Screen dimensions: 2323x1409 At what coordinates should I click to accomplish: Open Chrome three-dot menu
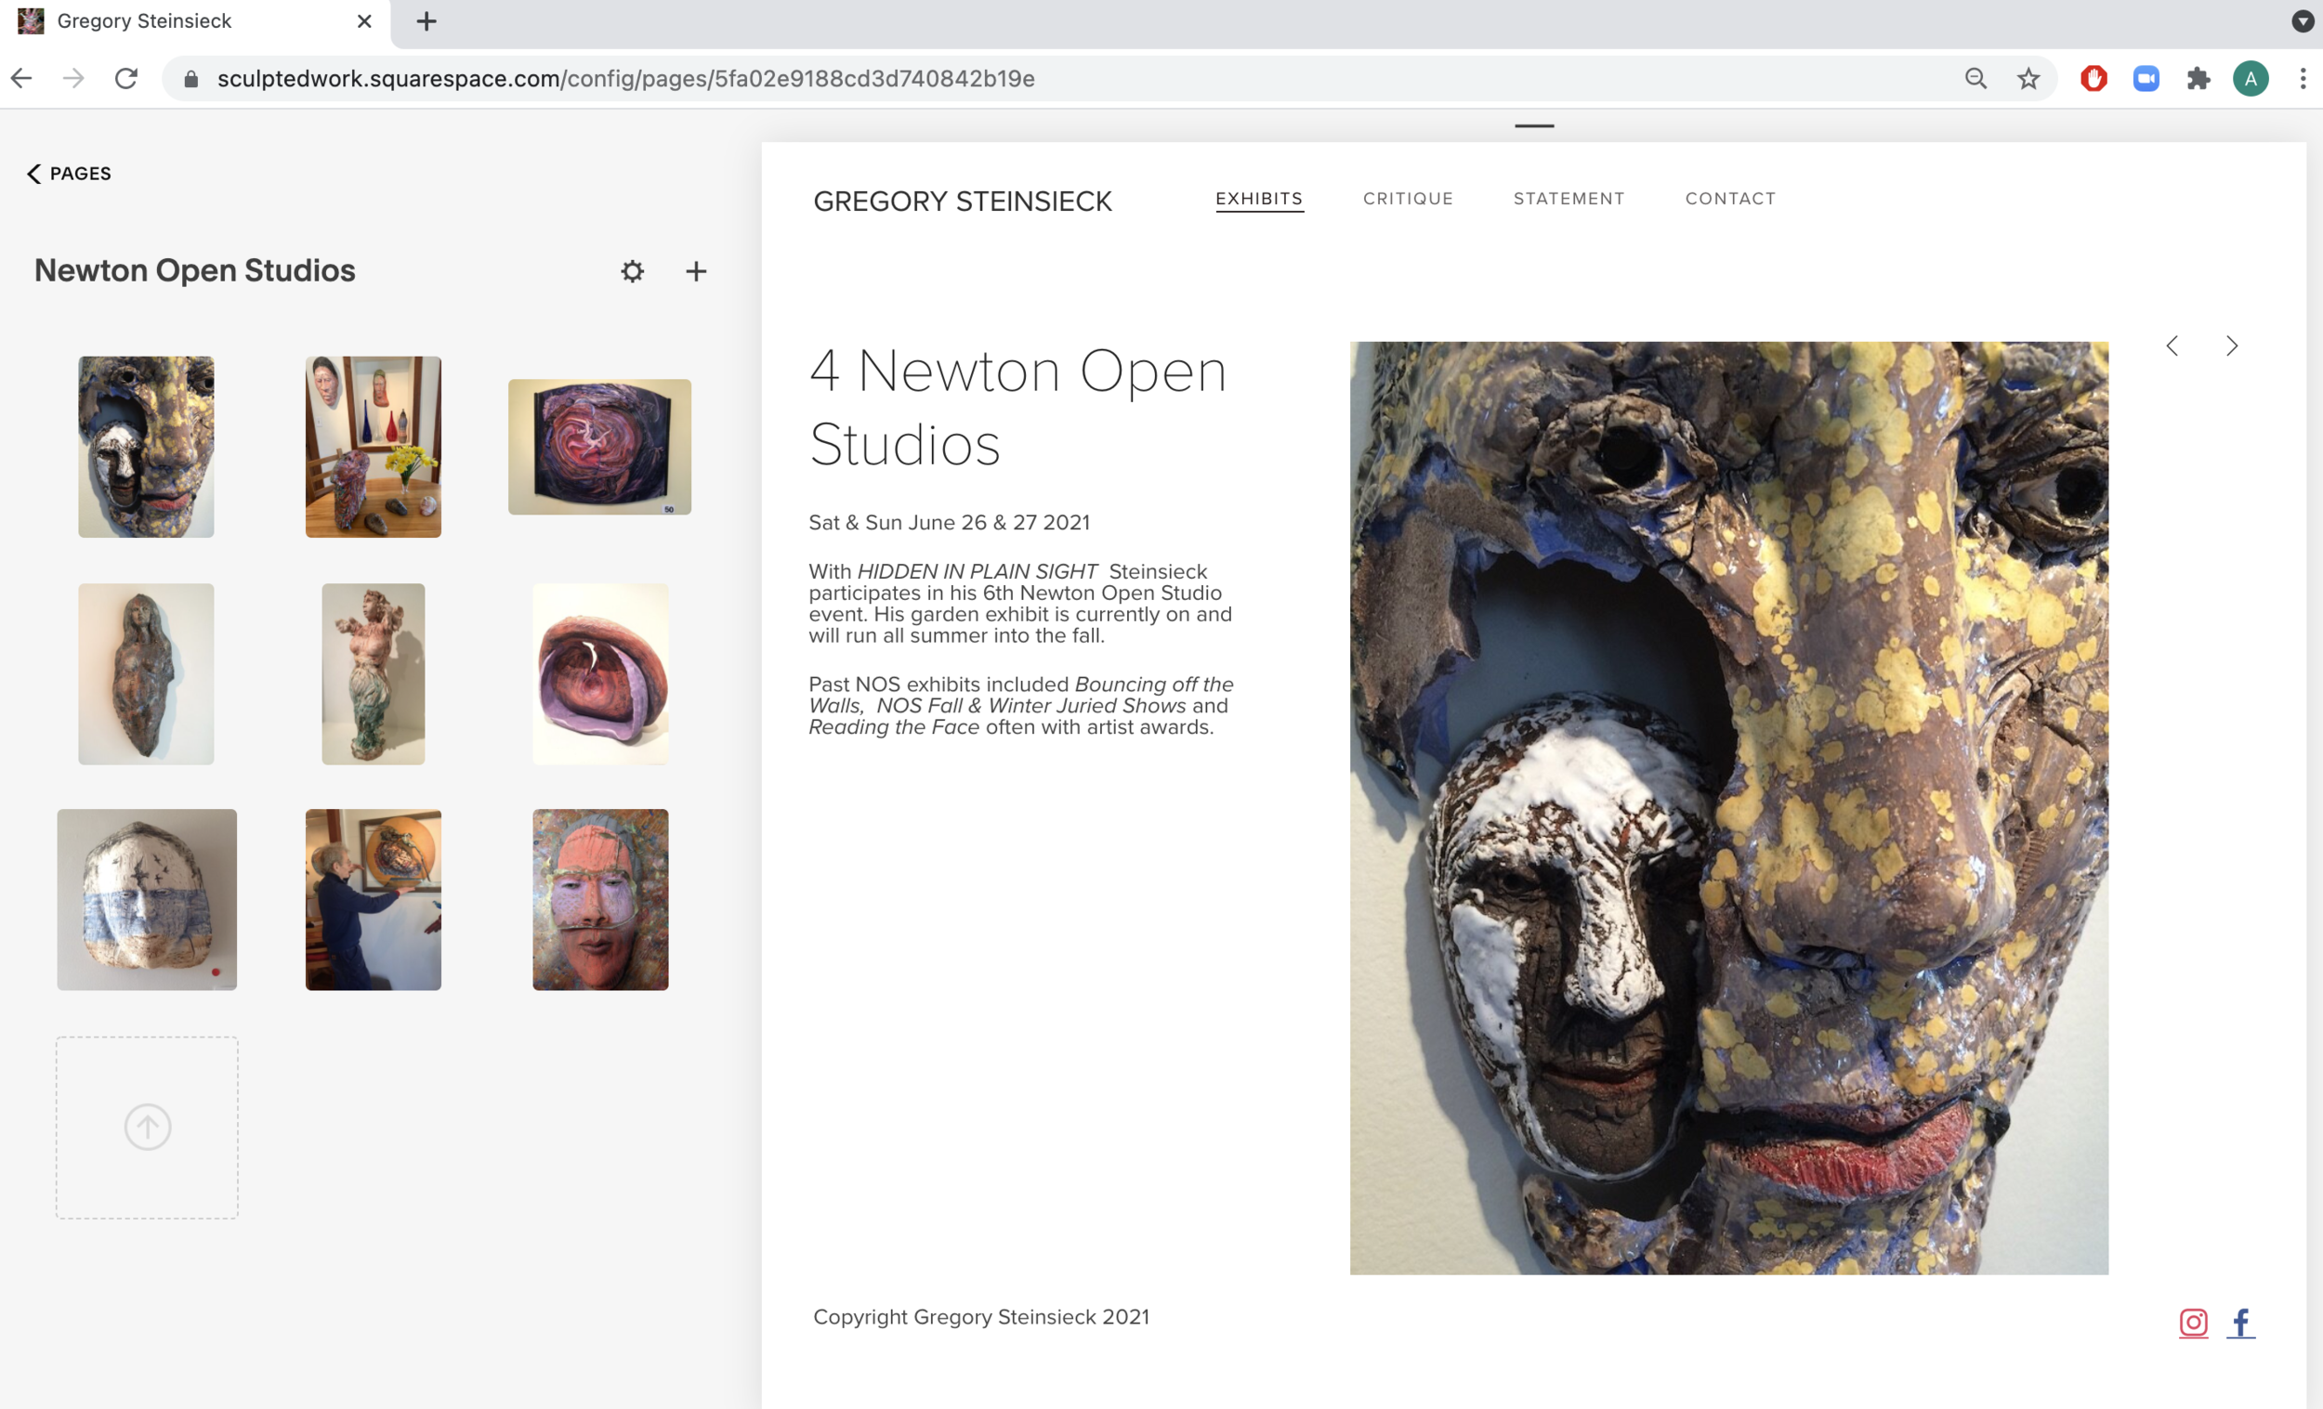(x=2303, y=78)
